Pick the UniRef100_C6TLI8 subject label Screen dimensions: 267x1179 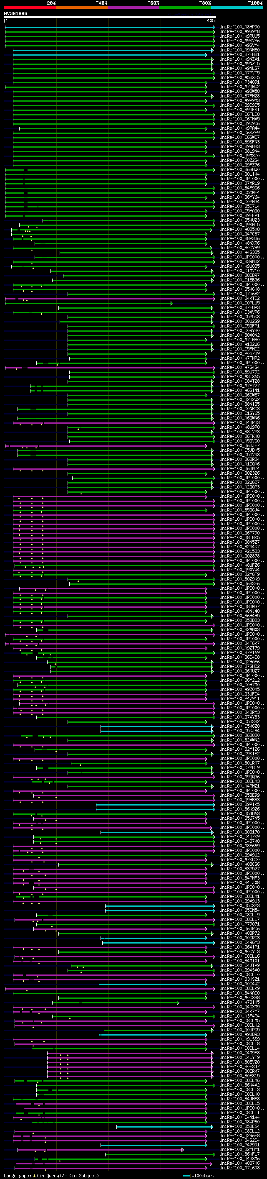point(239,115)
